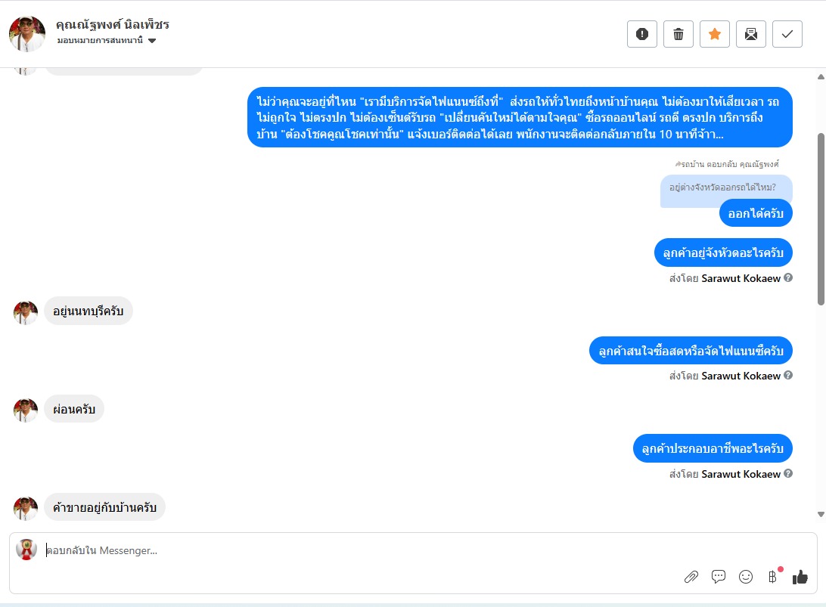Open the มอบหมายการสนทนานี้ assignment dropdown
Screen dimensions: 826x607
click(x=107, y=40)
